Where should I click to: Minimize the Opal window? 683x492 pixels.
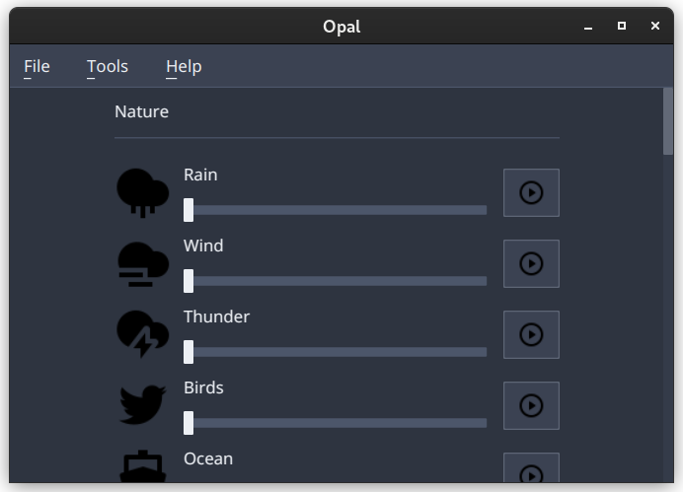click(588, 26)
